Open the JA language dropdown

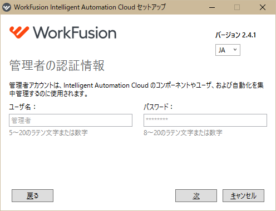pyautogui.click(x=228, y=50)
